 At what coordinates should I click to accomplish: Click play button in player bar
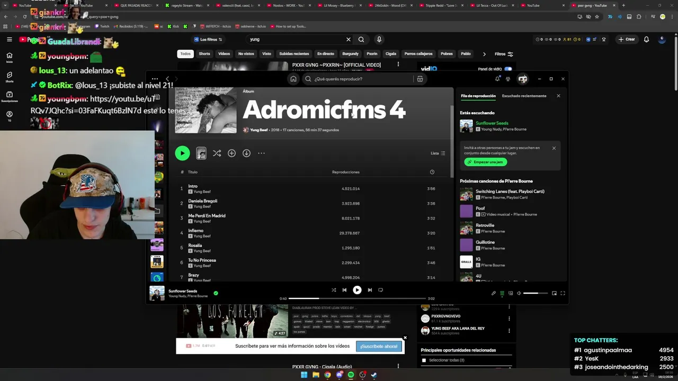coord(357,290)
